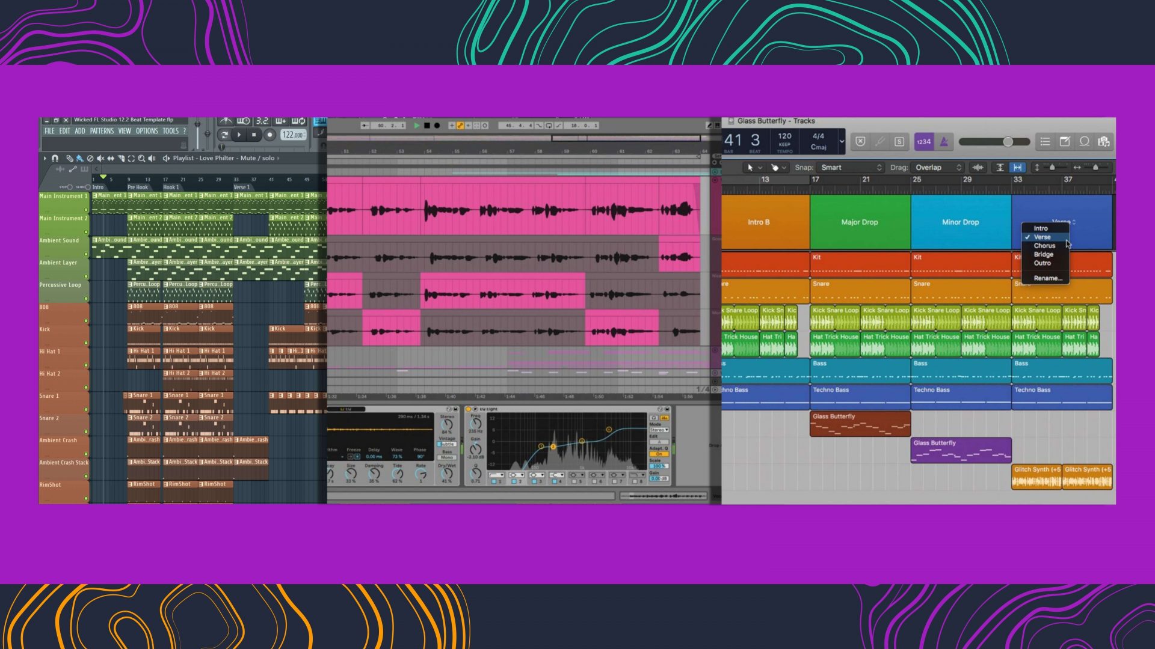This screenshot has height=649, width=1155.
Task: Open the Loop Browser icon in Logic Pro
Action: point(1085,141)
